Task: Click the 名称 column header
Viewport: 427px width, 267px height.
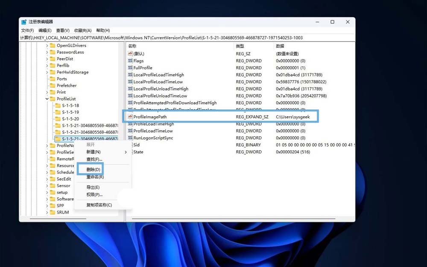Action: (132, 46)
